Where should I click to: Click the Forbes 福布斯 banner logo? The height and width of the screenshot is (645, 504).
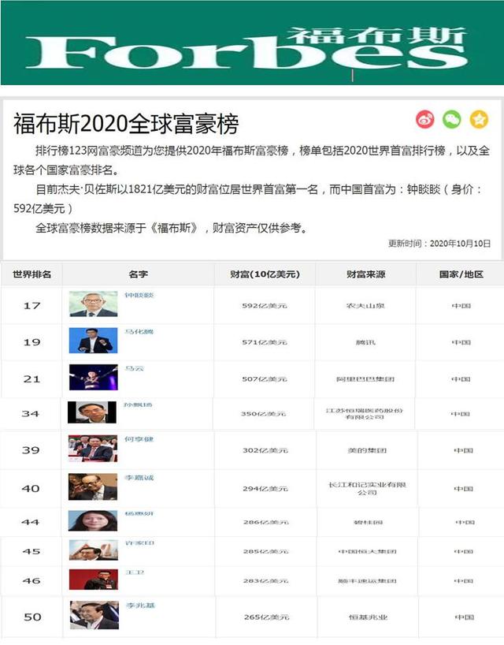[x=246, y=47]
